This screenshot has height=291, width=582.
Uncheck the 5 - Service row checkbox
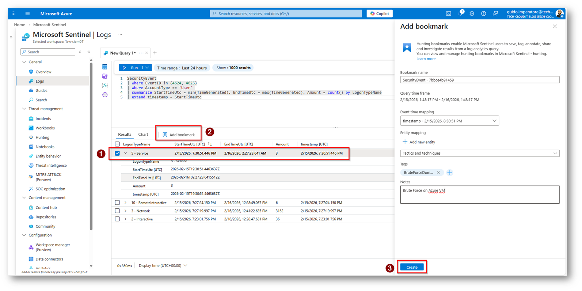[117, 153]
